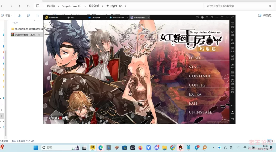Click the taskbar 搜索 search box
Screen dimensions: 276x152
(60, 148)
